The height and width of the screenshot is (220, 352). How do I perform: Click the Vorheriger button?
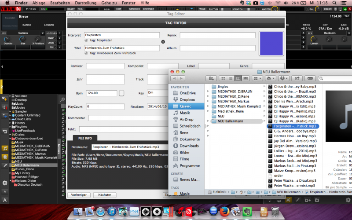point(79,194)
